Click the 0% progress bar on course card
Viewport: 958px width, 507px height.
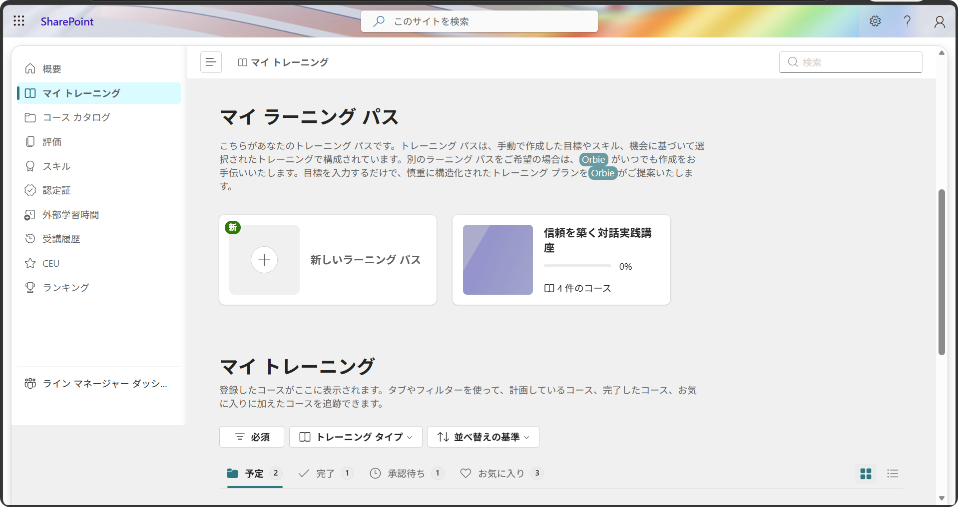click(577, 266)
